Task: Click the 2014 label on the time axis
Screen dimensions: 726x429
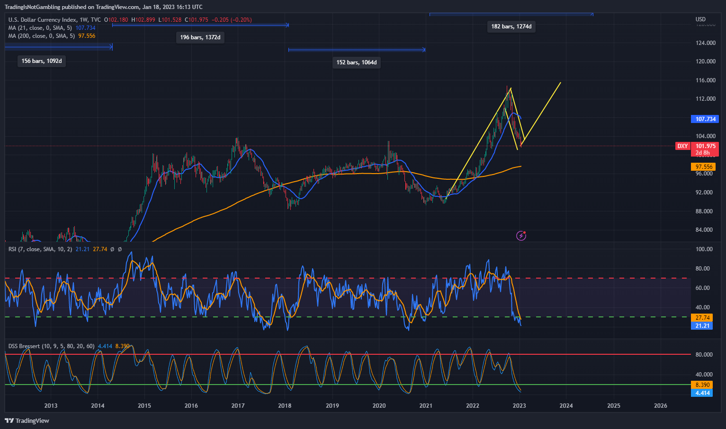Action: point(98,406)
